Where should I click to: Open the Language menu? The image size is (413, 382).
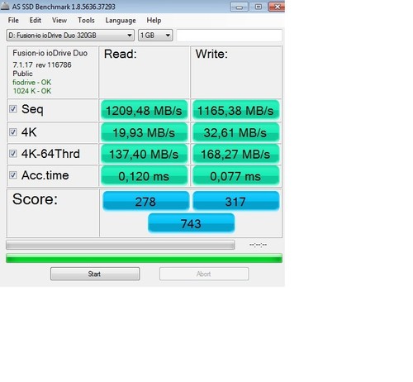121,21
